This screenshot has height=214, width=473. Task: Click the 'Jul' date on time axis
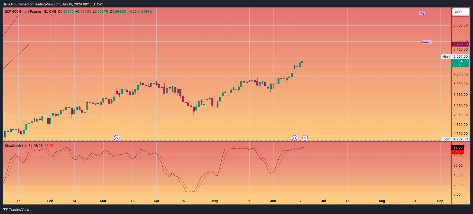point(323,201)
